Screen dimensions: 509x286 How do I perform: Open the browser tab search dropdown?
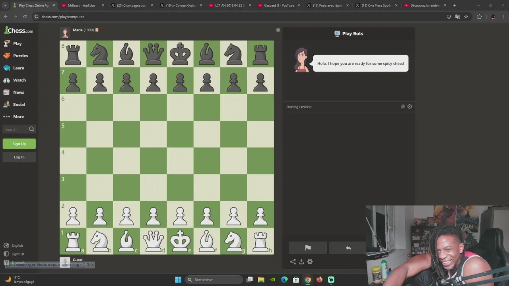point(5,6)
